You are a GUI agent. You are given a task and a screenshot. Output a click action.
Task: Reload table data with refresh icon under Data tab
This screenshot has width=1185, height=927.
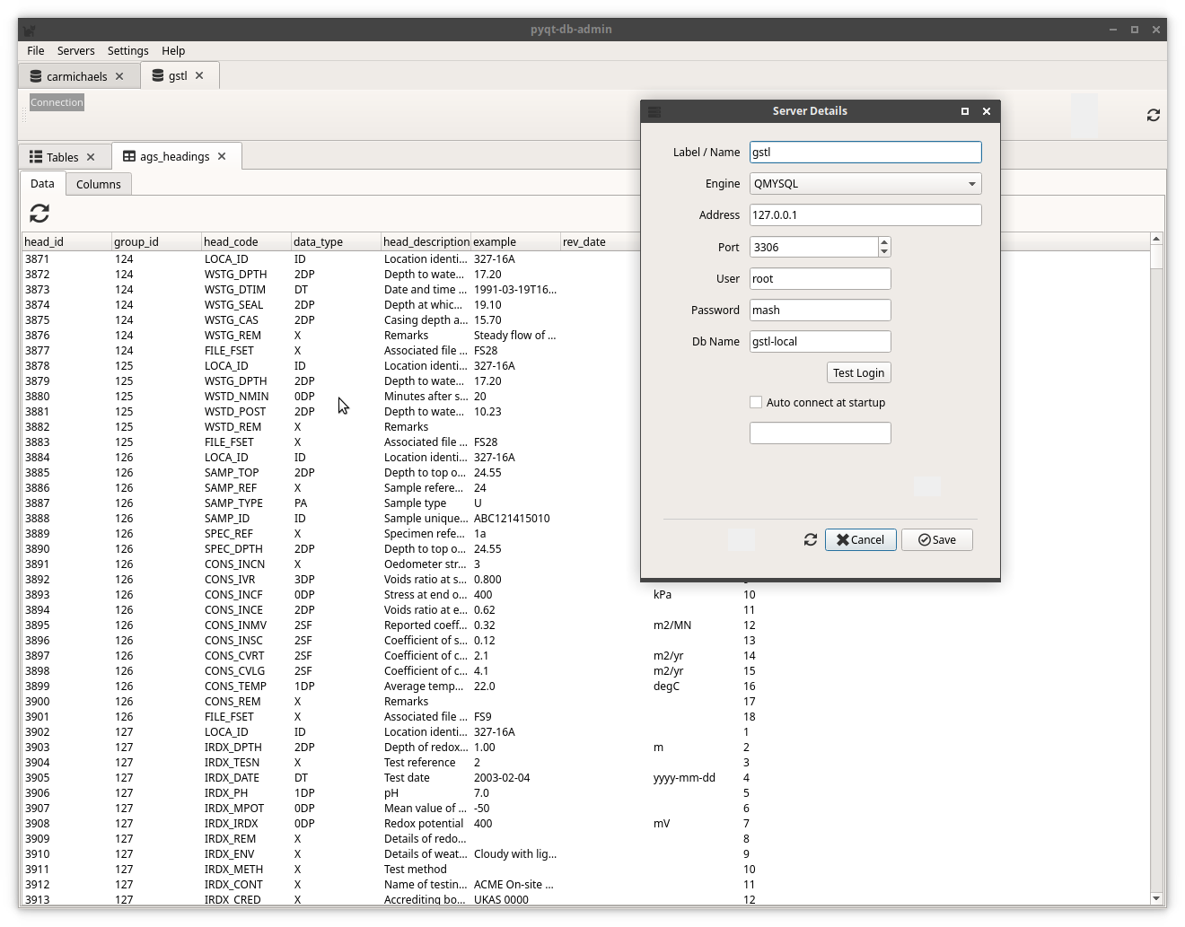click(39, 213)
